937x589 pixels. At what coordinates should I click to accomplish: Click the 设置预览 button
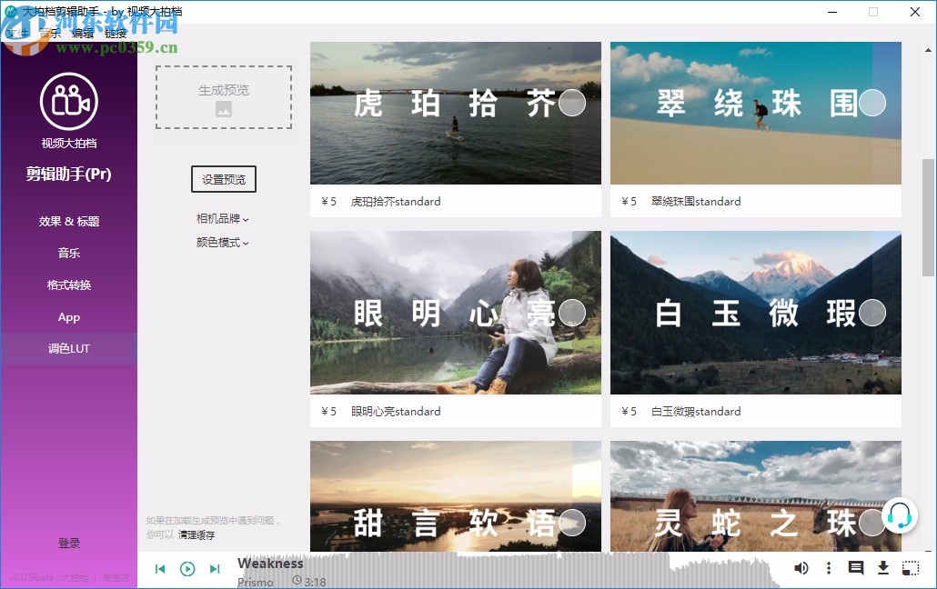(223, 179)
